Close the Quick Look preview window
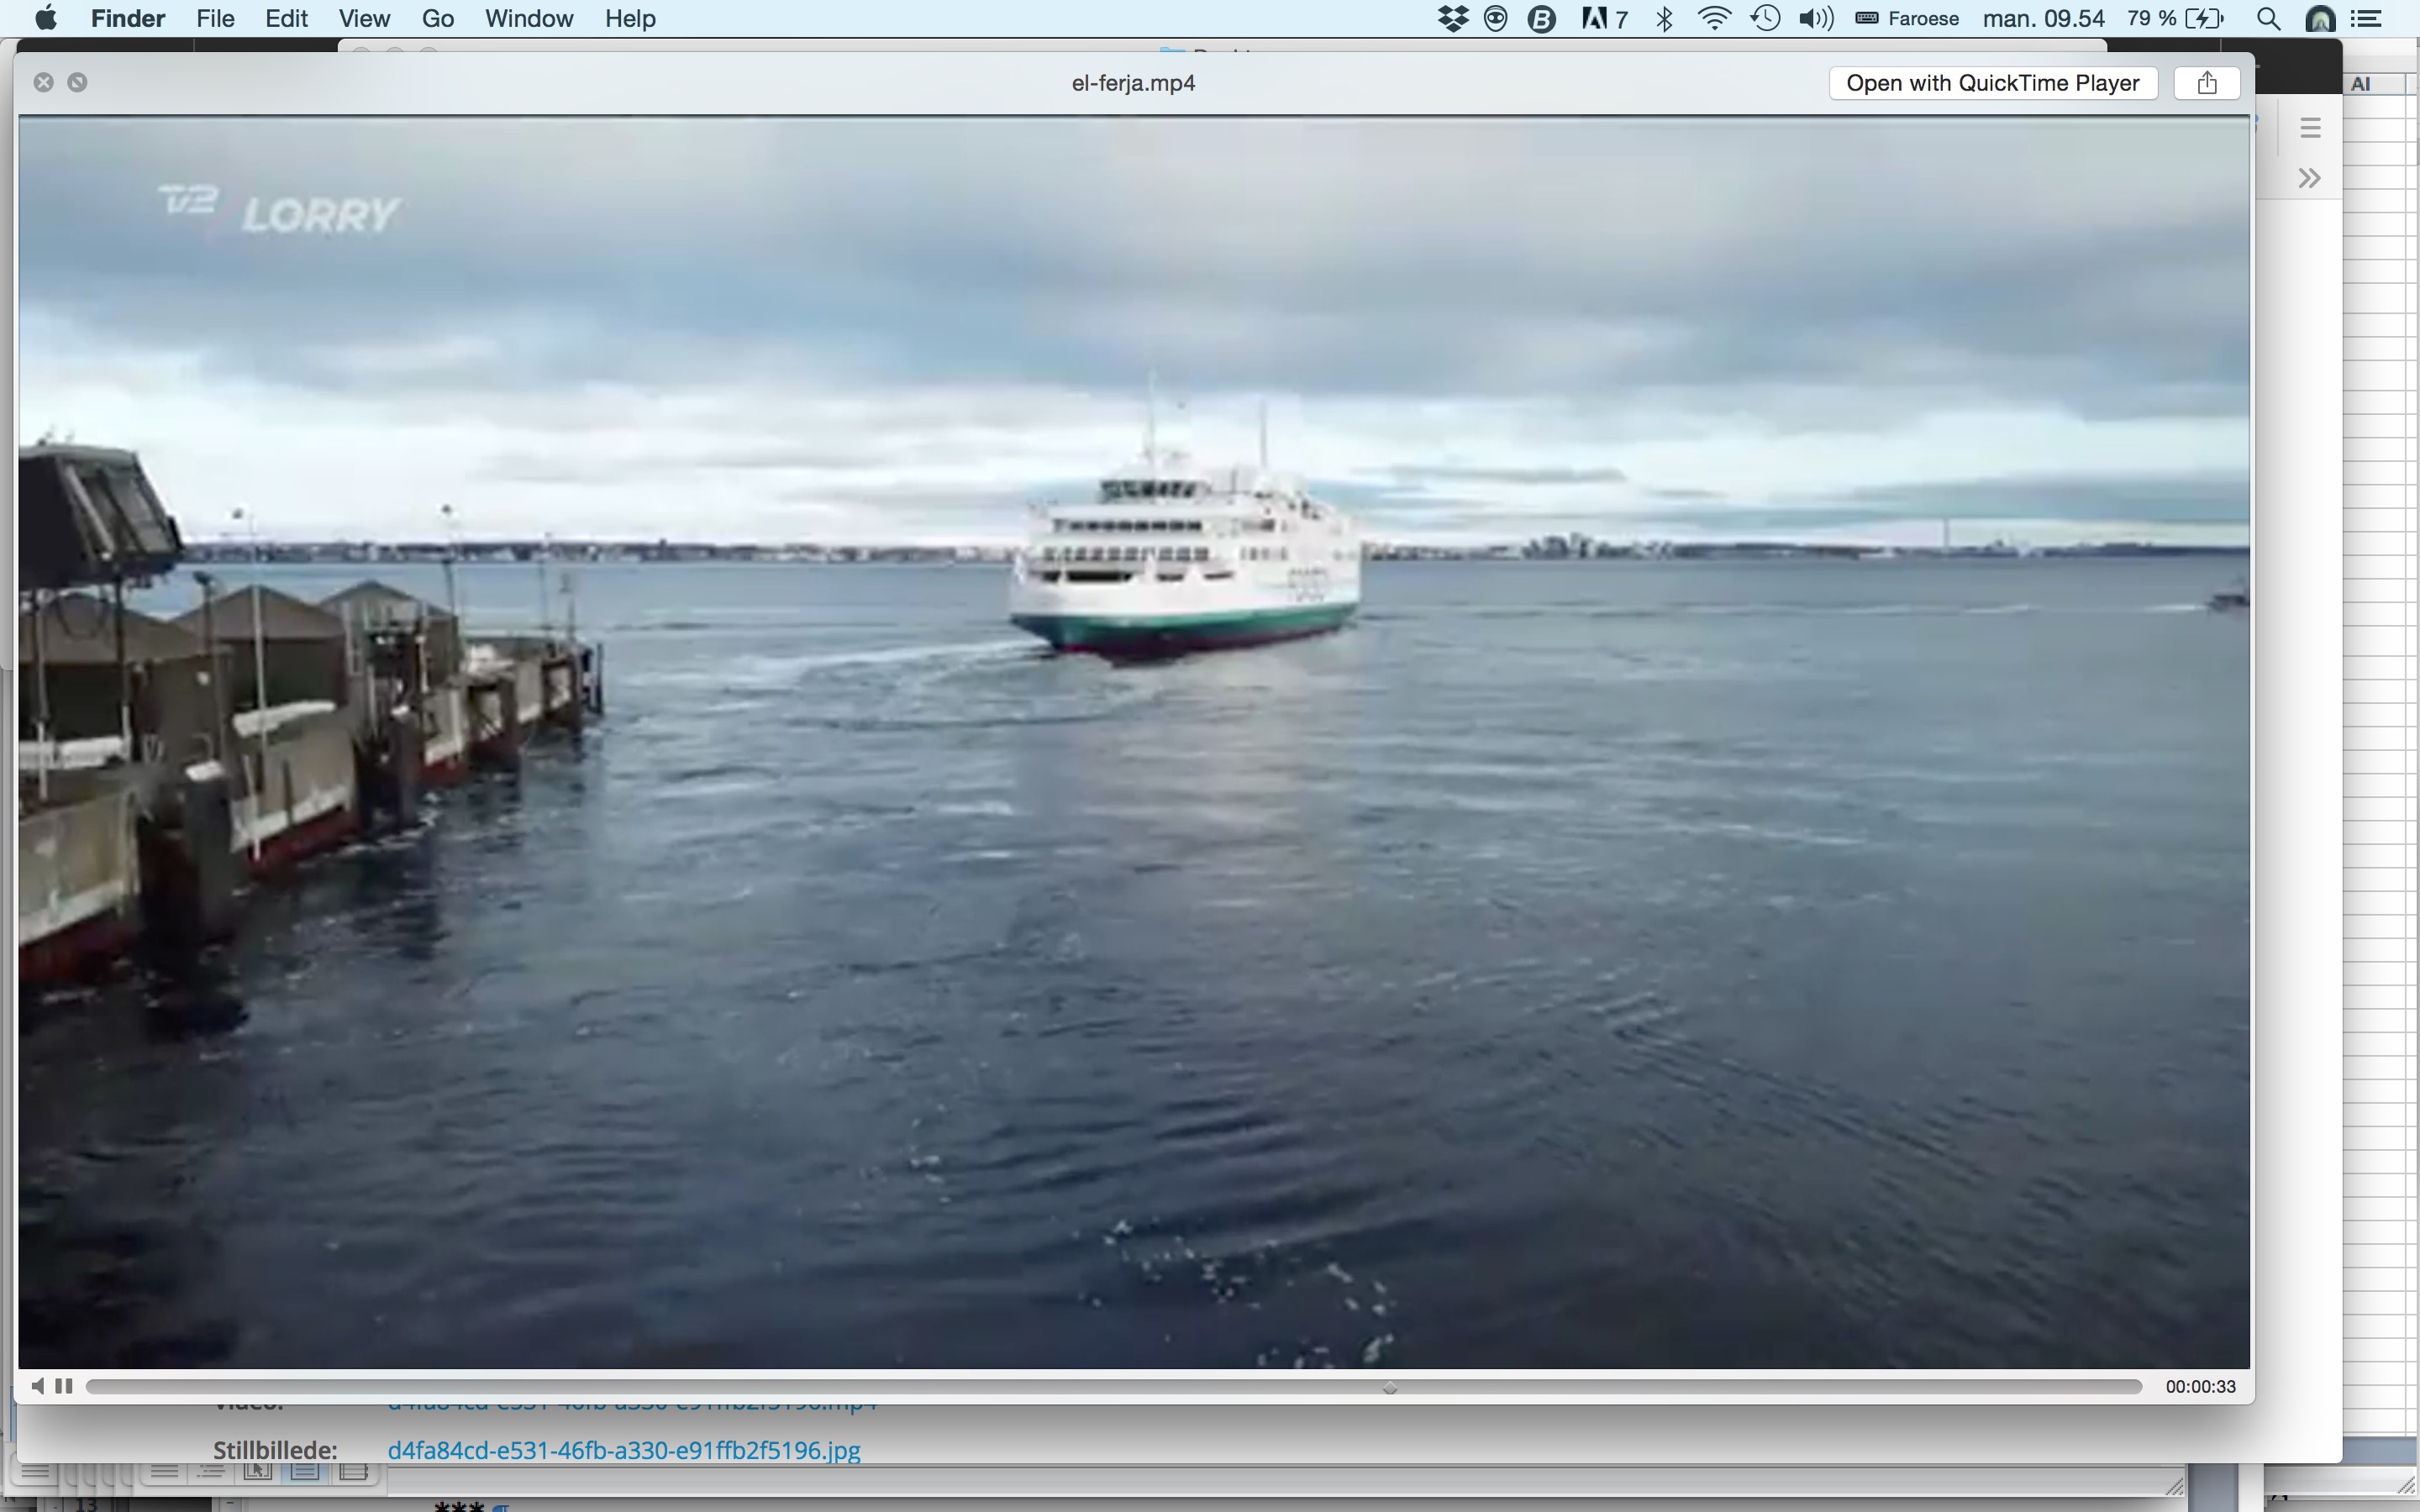Screen dimensions: 2420x1512 pos(43,83)
